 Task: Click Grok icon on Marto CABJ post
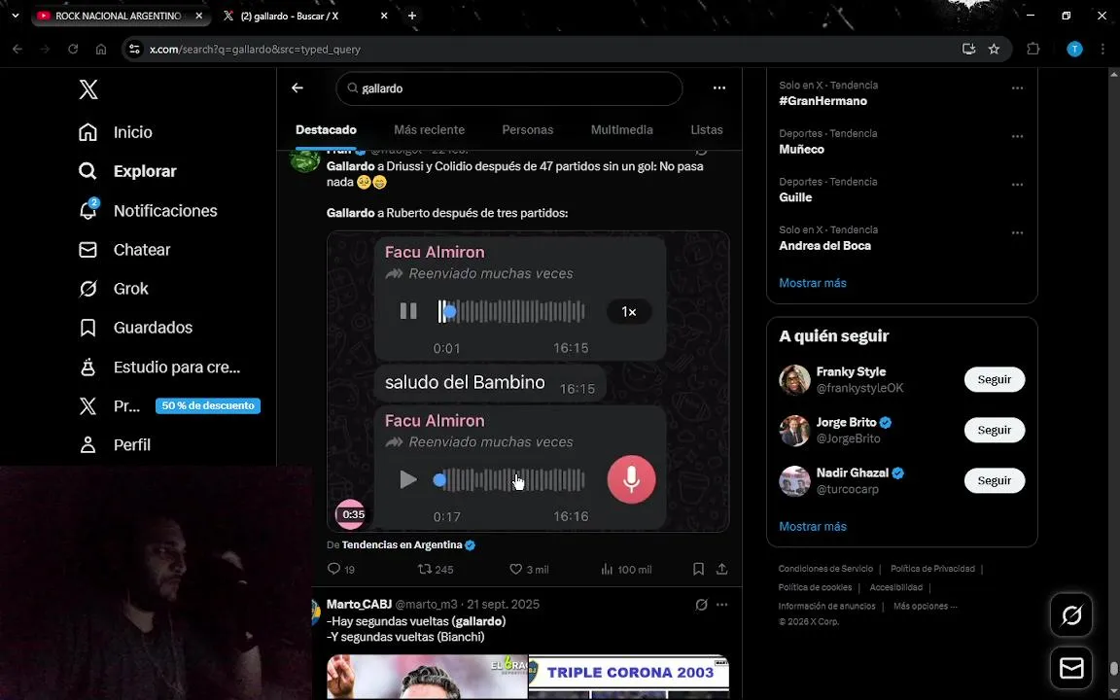click(x=701, y=605)
